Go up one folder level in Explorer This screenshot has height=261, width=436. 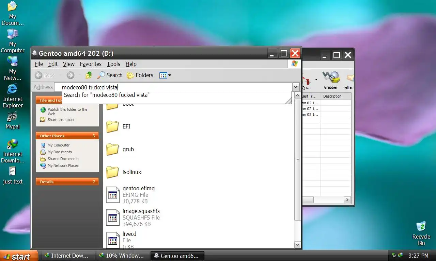point(89,75)
